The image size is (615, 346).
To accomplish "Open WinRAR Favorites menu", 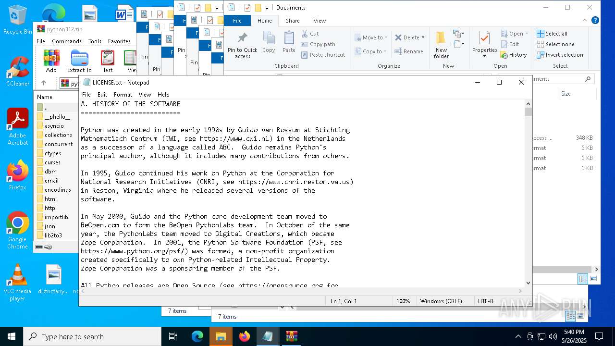I will 119,41.
